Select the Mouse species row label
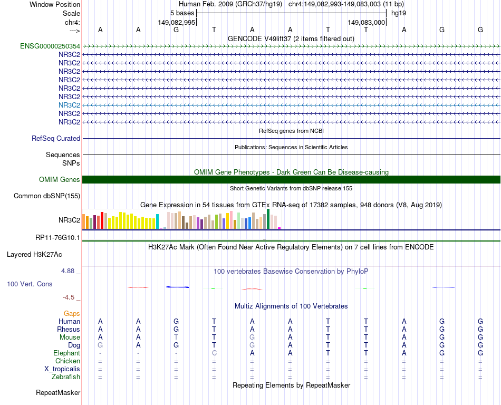The width and height of the screenshot is (501, 405). click(70, 337)
